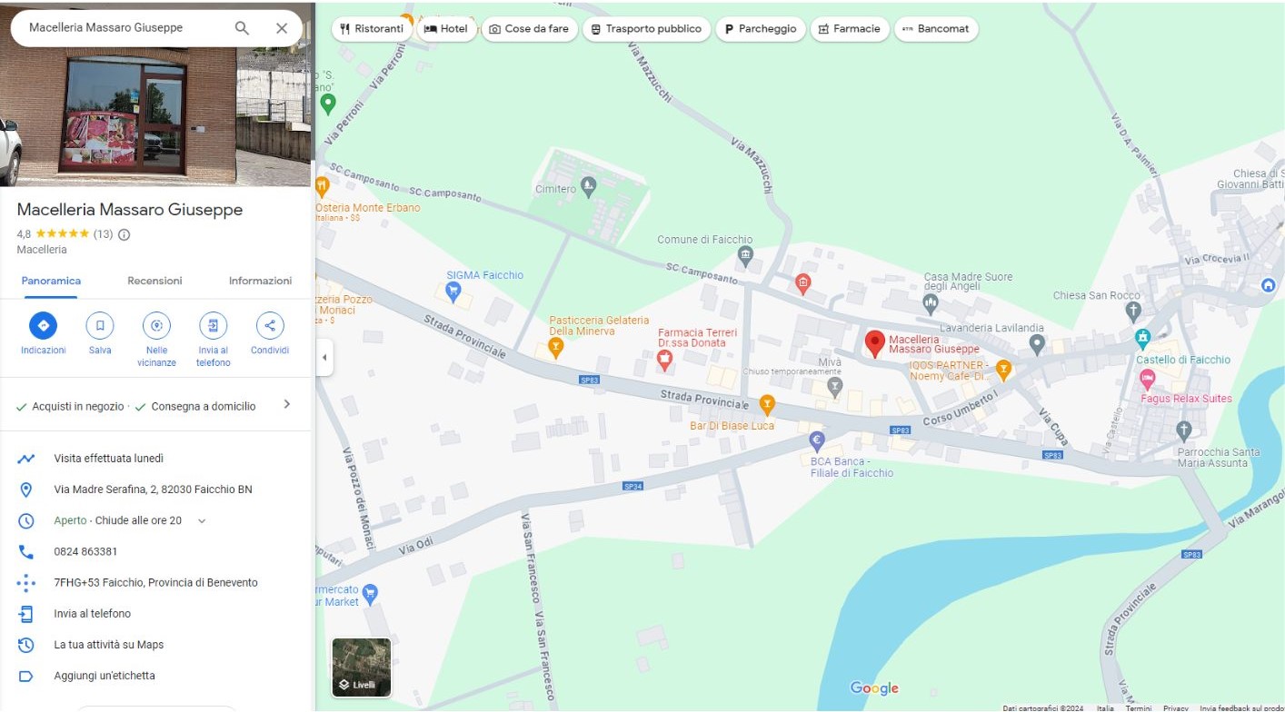
Task: Click the address Via Madre Serafina, 2
Action: [153, 489]
